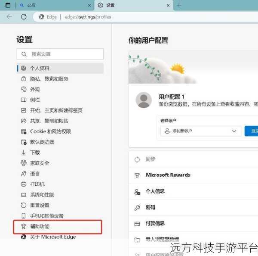Viewport: 258px width, 256px height.
Task: Click the sync arrows icon beside 同步
Action: pyautogui.click(x=137, y=159)
